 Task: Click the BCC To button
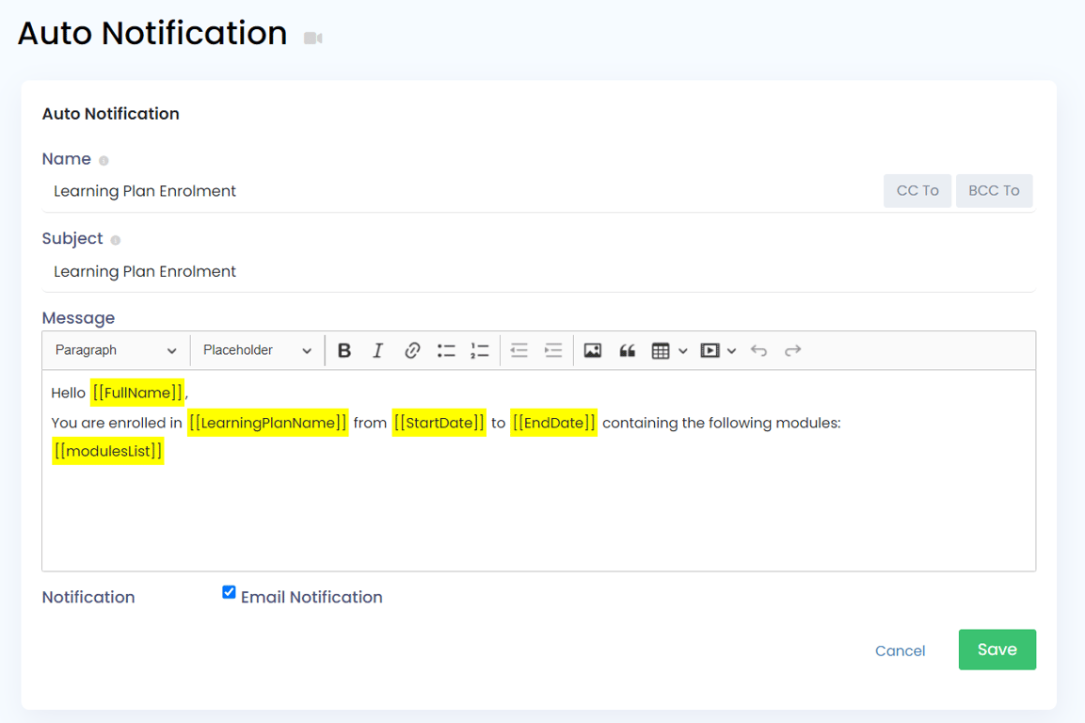click(994, 190)
